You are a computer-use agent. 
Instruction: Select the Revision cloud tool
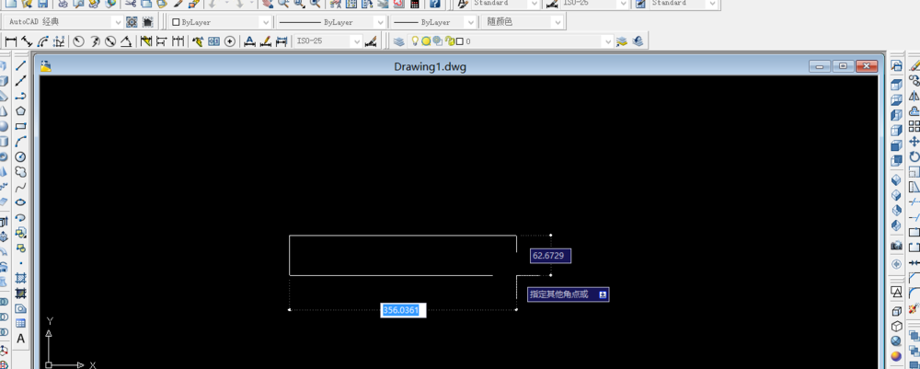[20, 172]
